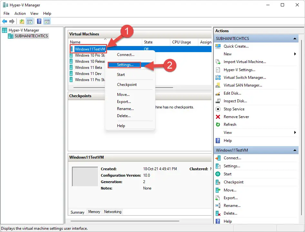Choose Connect... in the context menu

[130, 55]
